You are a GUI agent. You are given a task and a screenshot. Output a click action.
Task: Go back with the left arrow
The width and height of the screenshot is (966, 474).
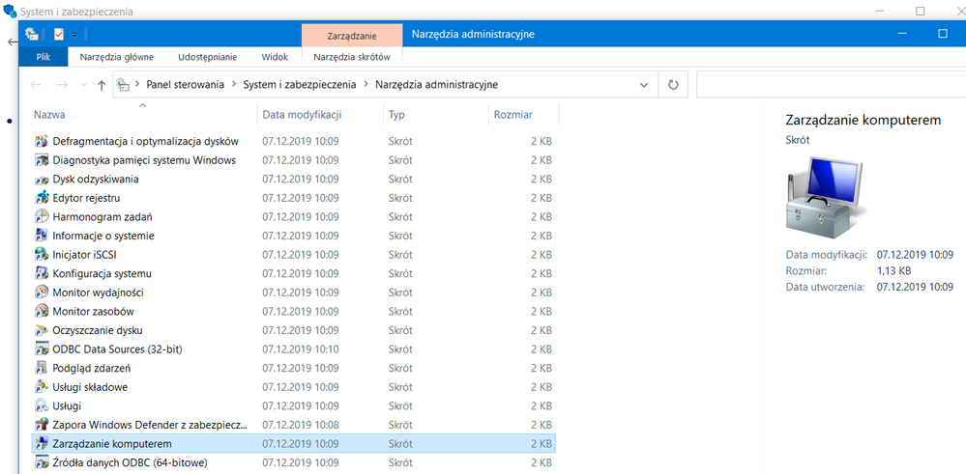click(36, 86)
